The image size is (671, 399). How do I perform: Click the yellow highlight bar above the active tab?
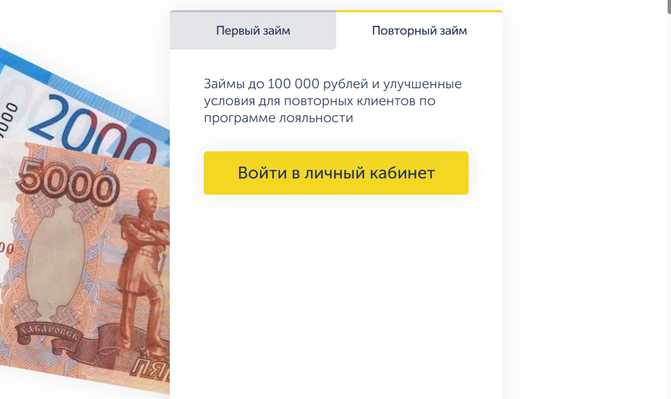(419, 12)
